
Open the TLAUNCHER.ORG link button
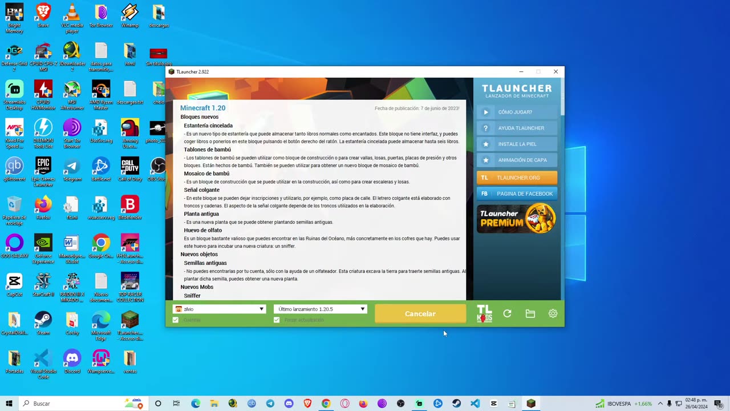point(517,178)
